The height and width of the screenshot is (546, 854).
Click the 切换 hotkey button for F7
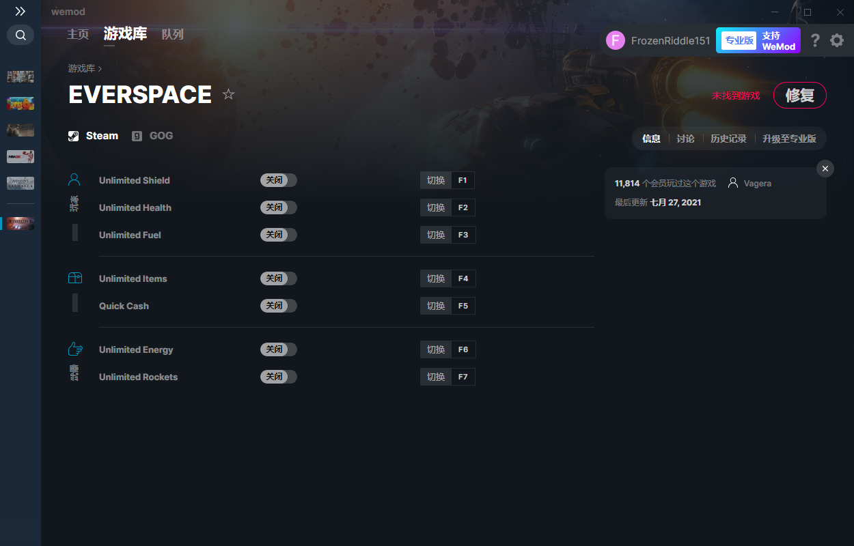pos(436,377)
